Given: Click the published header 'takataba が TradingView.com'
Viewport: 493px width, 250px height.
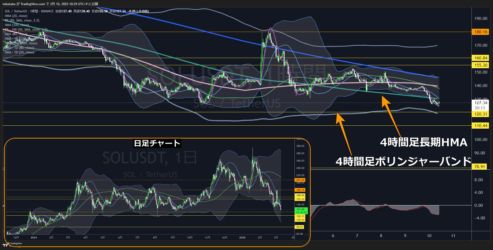Looking at the screenshot, I should coord(24,4).
